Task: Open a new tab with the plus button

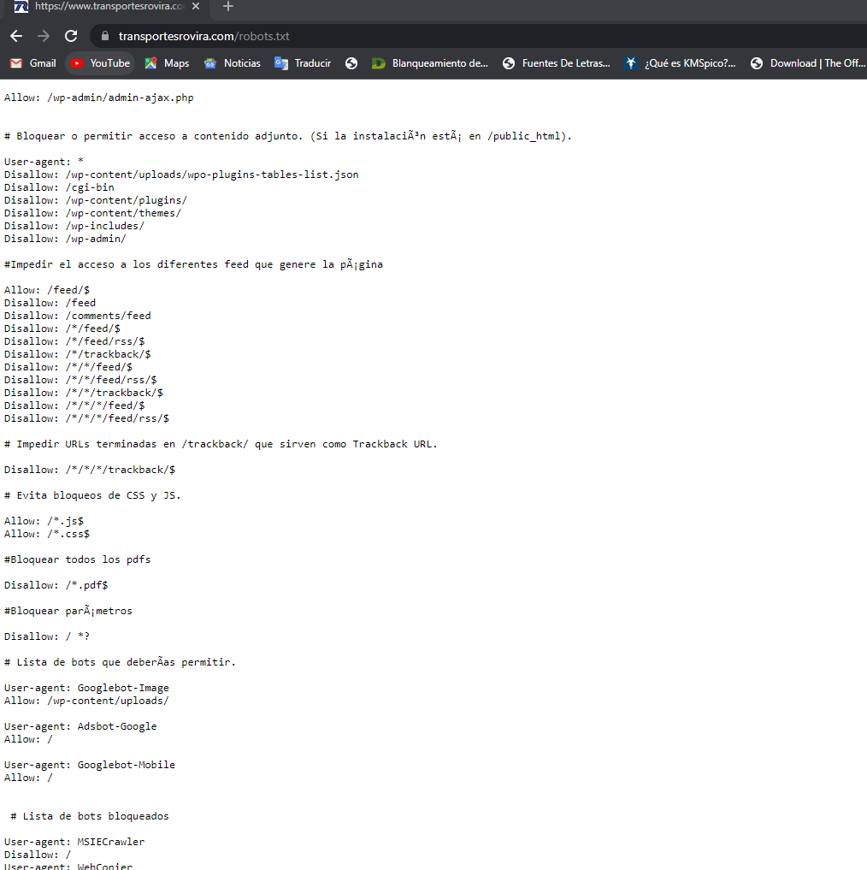Action: coord(228,6)
